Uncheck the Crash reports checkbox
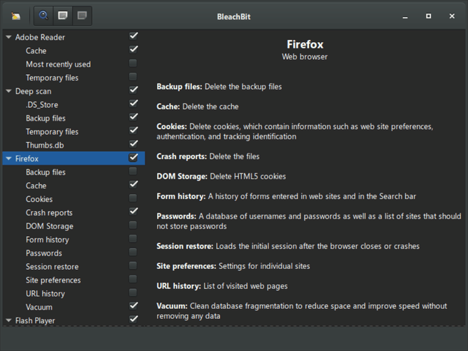The height and width of the screenshot is (351, 468). click(x=133, y=211)
